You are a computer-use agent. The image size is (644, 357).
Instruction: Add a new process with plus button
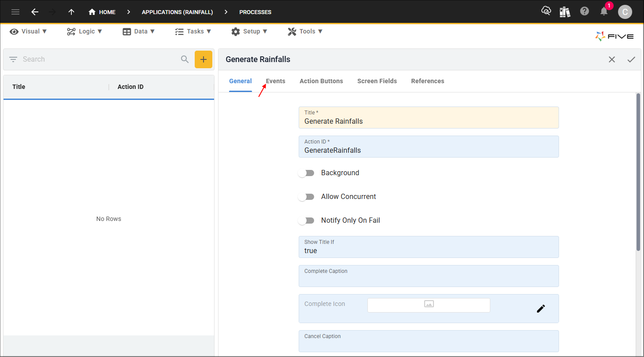[x=204, y=59]
